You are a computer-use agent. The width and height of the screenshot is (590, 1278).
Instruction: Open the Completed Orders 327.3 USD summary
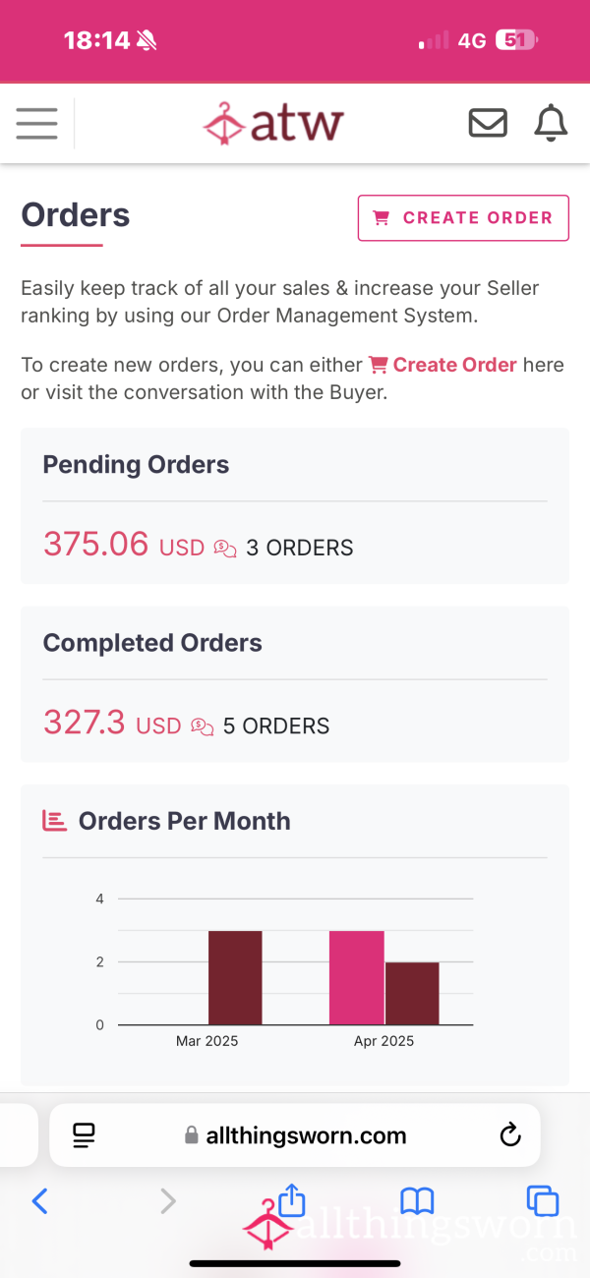pyautogui.click(x=295, y=684)
